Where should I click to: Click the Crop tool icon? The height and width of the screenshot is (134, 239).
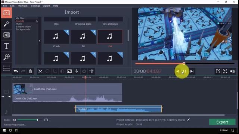point(55,71)
